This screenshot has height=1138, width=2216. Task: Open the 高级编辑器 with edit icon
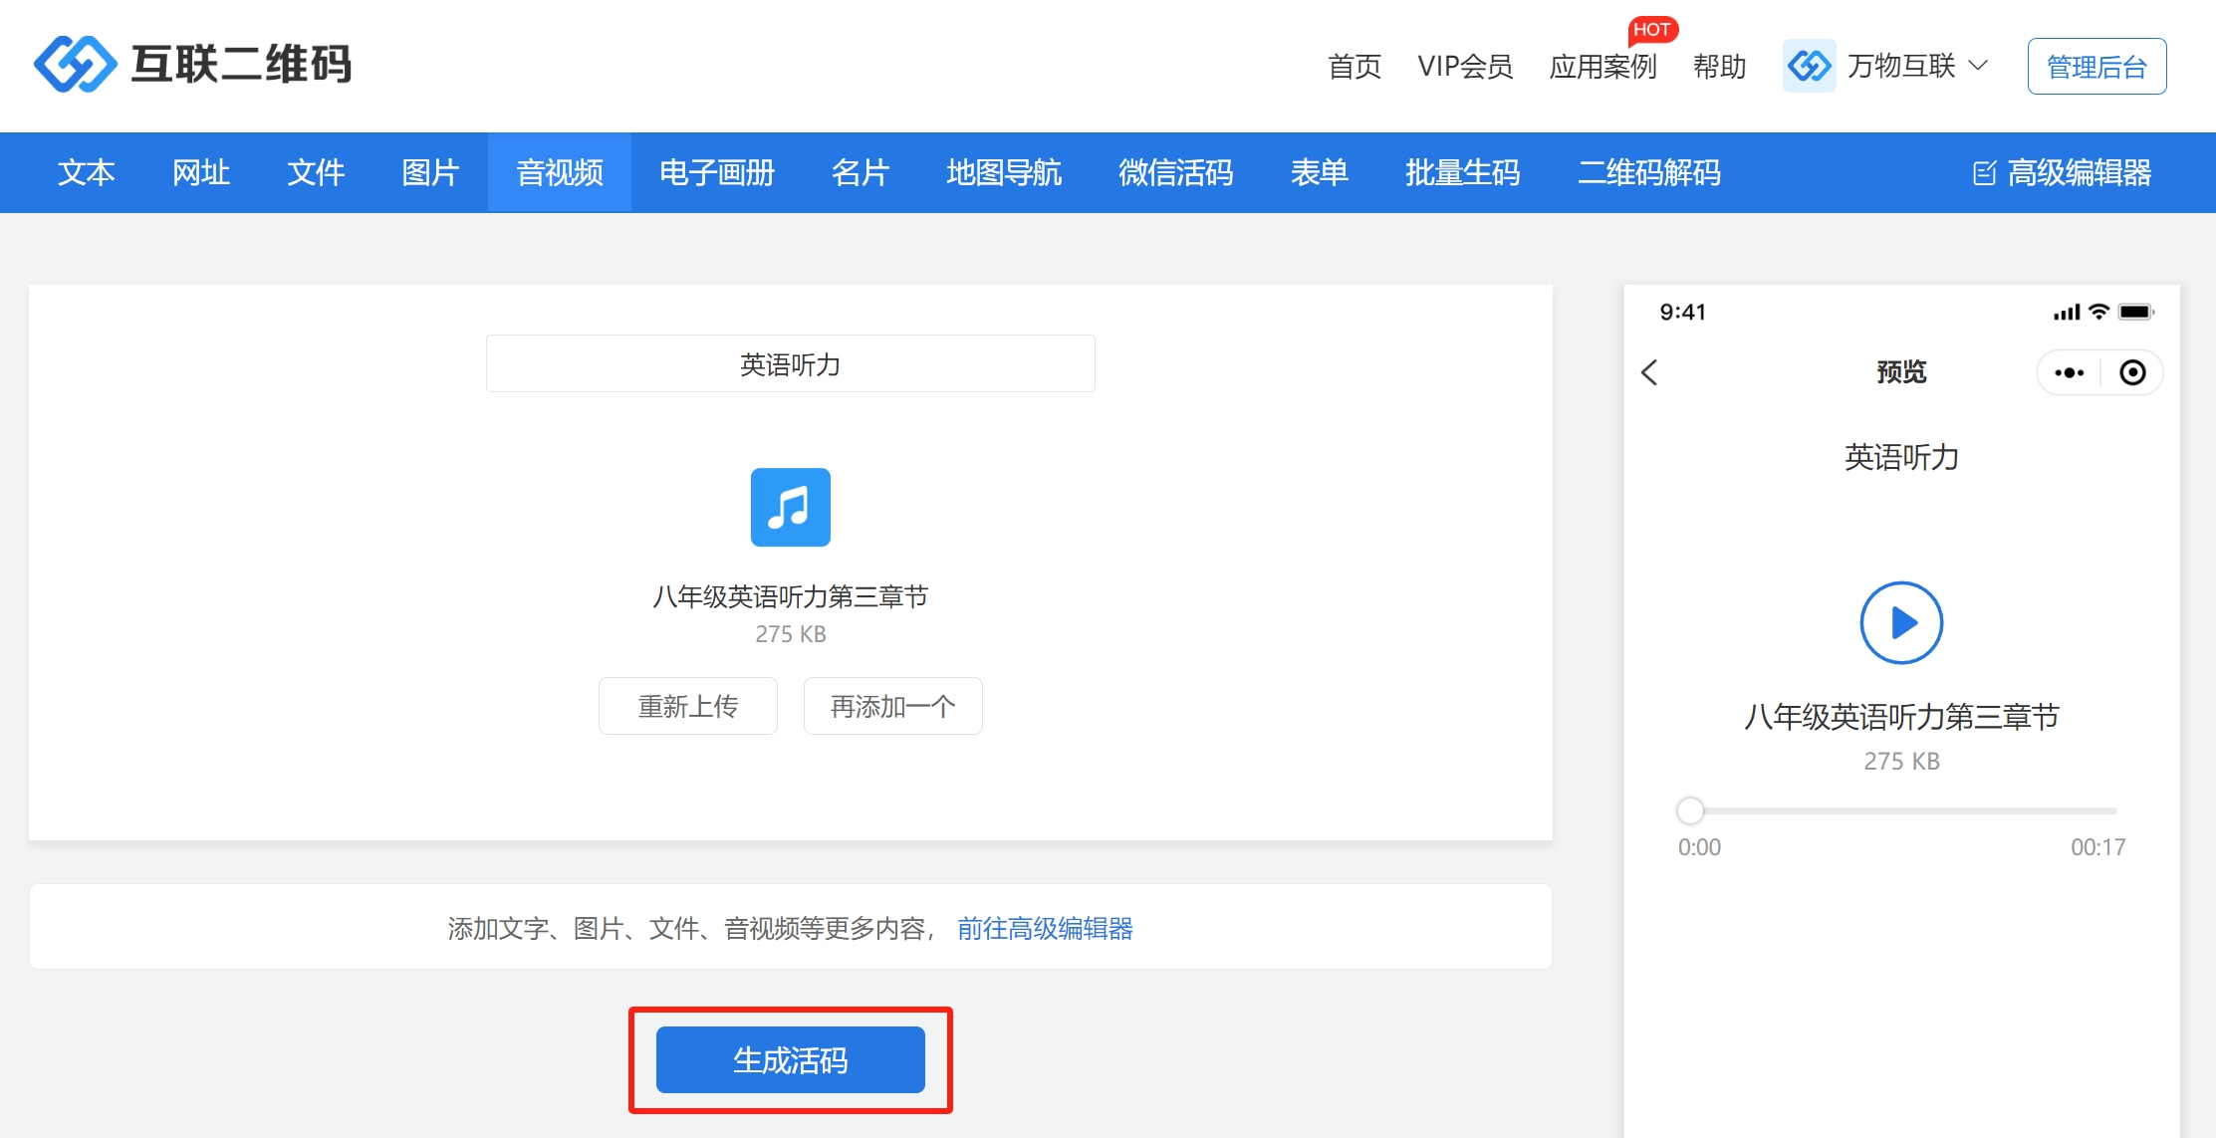click(2062, 172)
